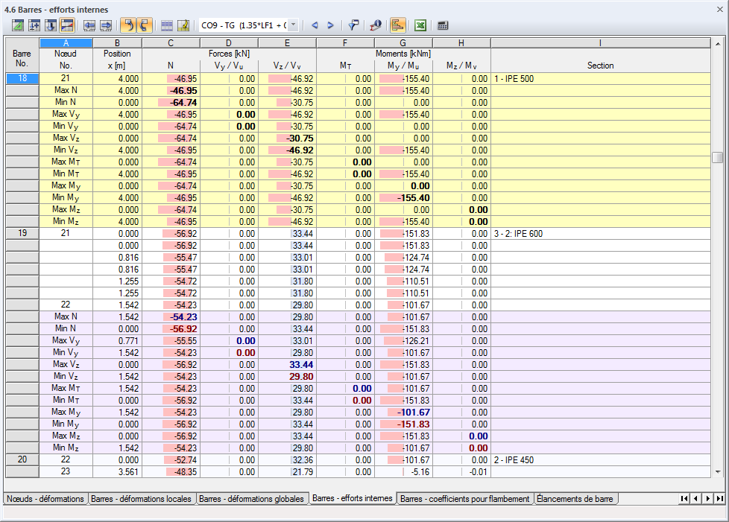Screen dimensions: 729x522
Task: Click the 'Section' column title
Action: pos(600,66)
